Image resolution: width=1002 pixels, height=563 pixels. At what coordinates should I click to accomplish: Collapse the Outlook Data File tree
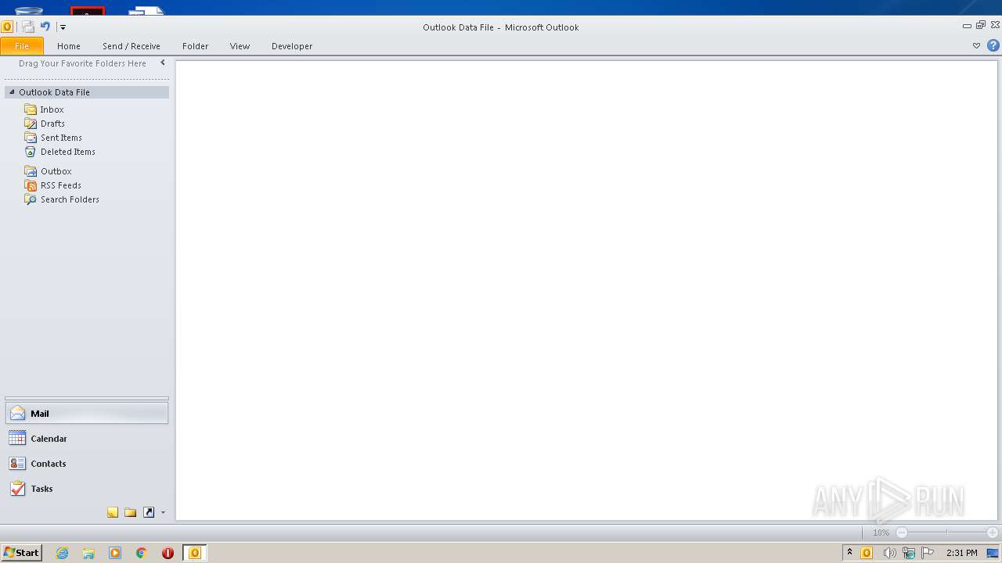(12, 92)
